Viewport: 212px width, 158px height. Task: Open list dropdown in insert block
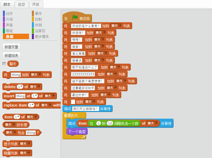pyautogui.click(x=49, y=96)
